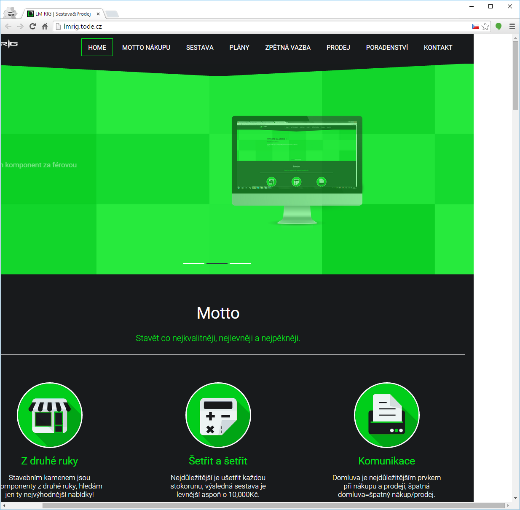The height and width of the screenshot is (510, 520).
Task: Select the first slider indicator dash
Action: 194,263
